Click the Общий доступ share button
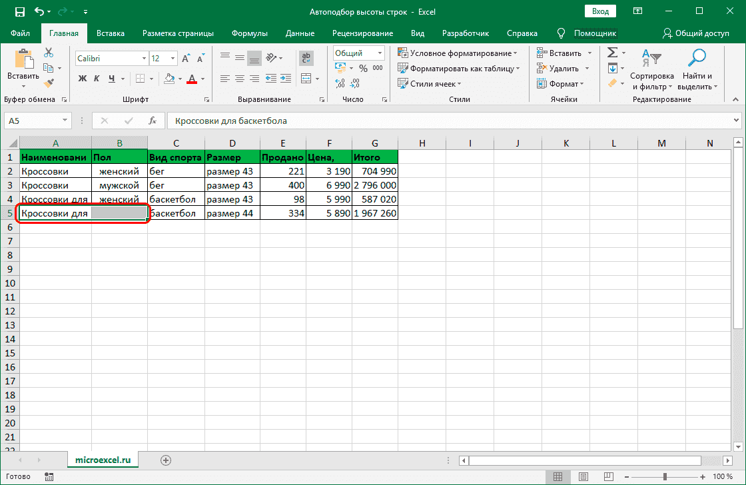Image resolution: width=746 pixels, height=485 pixels. coord(695,33)
